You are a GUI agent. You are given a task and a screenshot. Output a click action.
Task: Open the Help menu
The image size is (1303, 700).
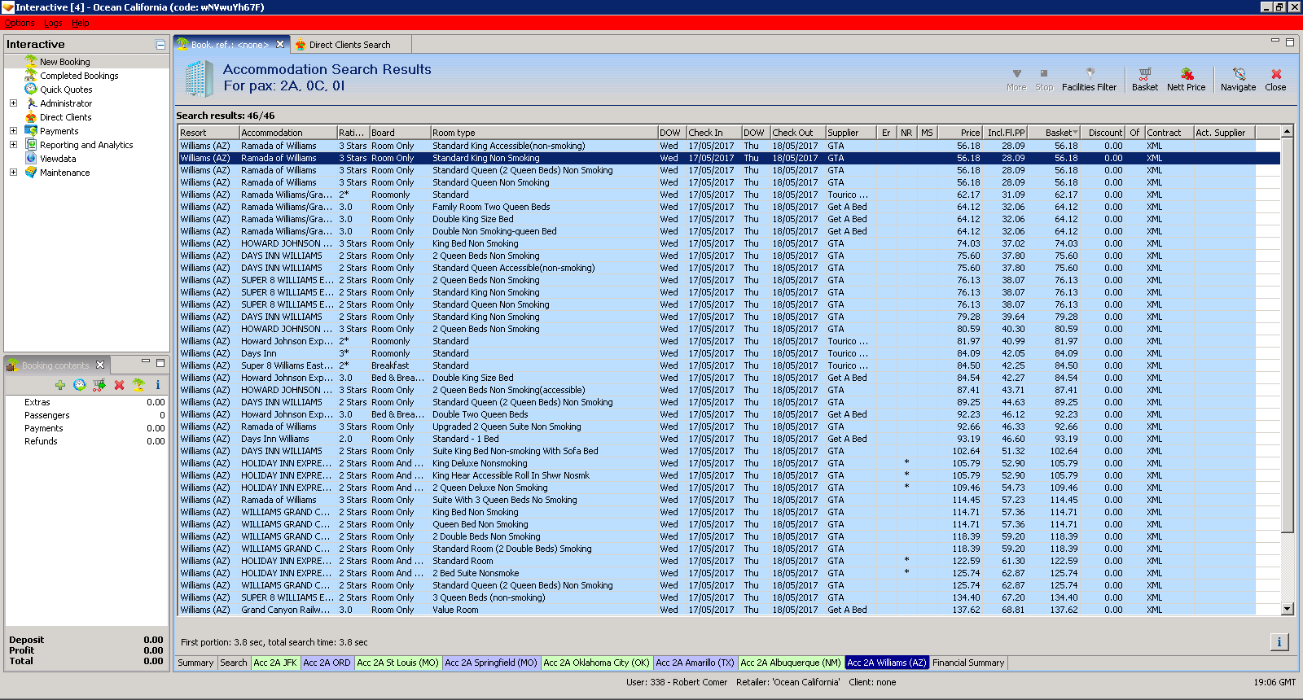81,23
